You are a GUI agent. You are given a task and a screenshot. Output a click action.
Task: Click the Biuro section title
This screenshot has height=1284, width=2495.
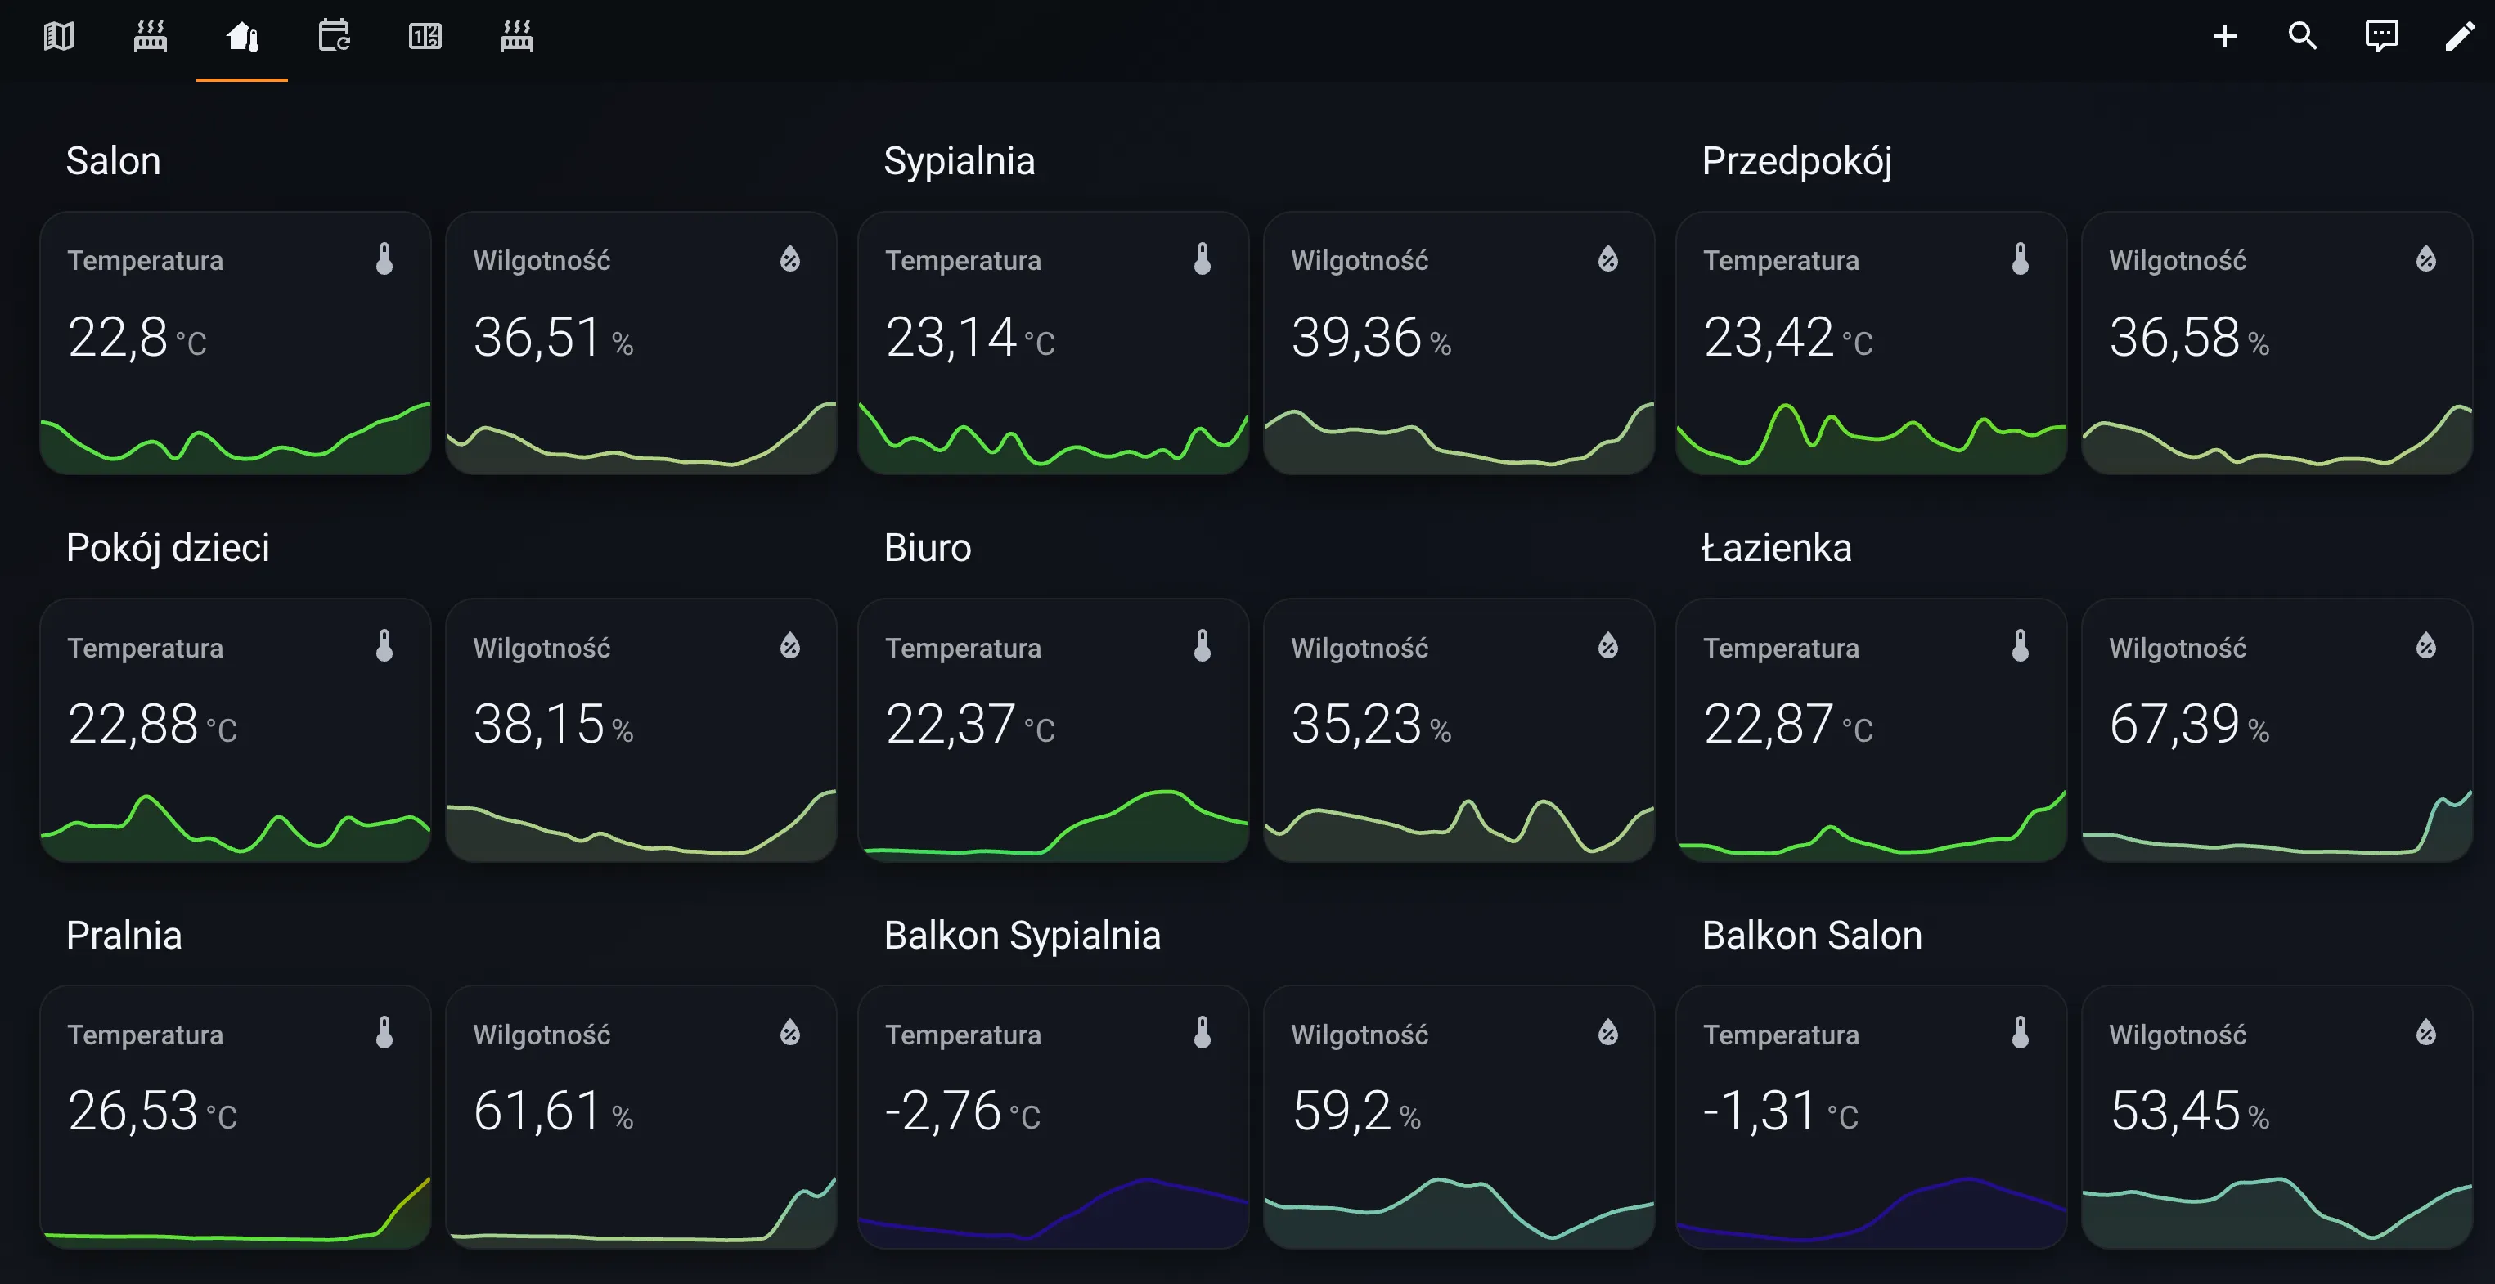pyautogui.click(x=927, y=547)
